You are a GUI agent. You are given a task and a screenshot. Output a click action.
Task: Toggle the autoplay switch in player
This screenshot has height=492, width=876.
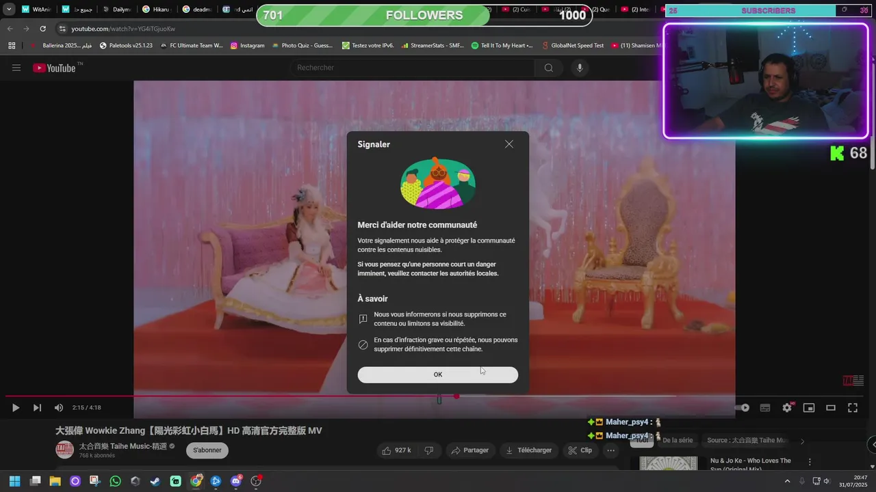point(743,408)
